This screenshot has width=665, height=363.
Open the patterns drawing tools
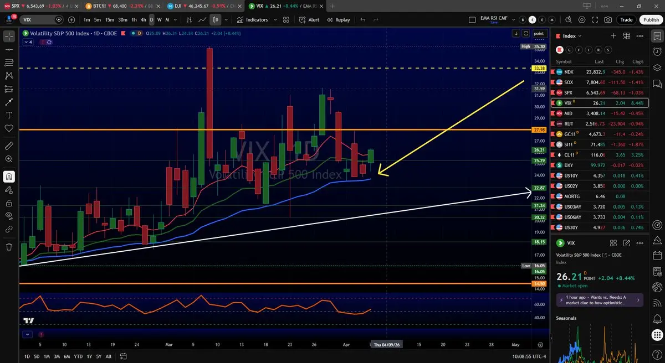[x=9, y=76]
